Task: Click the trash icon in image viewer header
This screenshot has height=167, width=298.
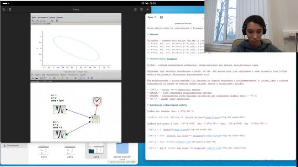Action: tap(10, 9)
